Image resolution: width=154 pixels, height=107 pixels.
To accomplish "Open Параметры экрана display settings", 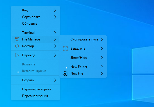I will [35, 89].
